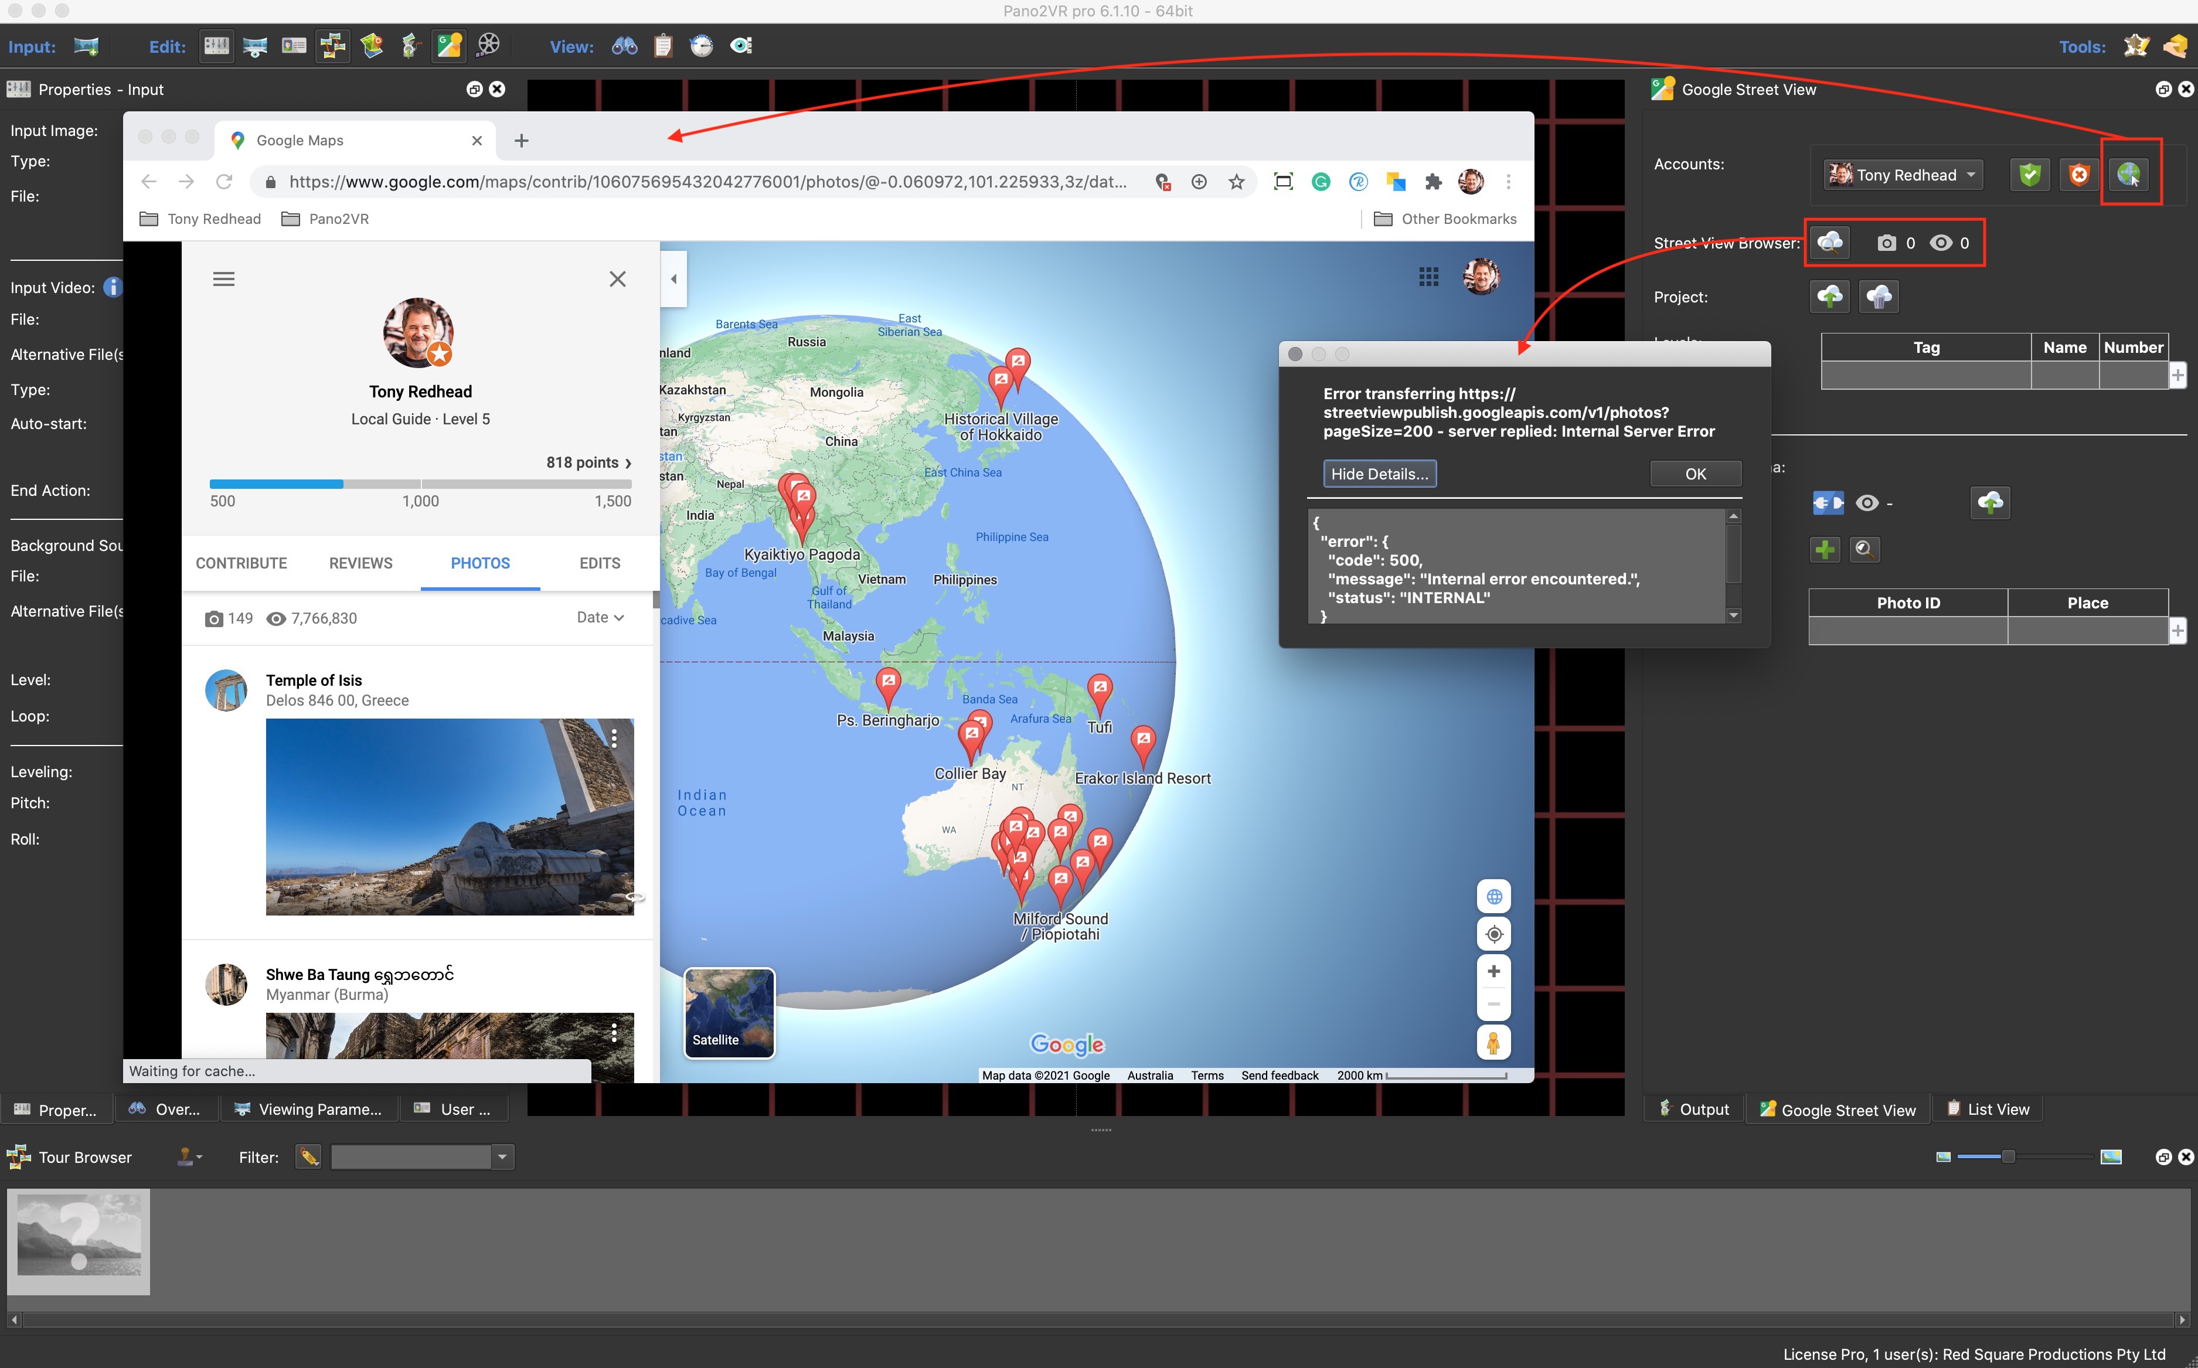Expand the 818 points chevron
The width and height of the screenshot is (2198, 1368).
tap(628, 463)
